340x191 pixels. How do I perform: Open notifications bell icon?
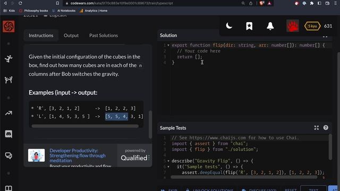coord(270,26)
